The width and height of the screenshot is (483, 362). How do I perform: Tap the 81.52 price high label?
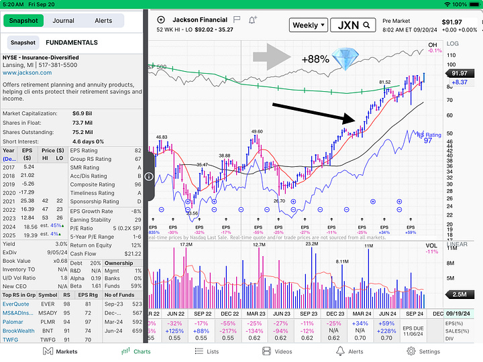[x=385, y=82]
